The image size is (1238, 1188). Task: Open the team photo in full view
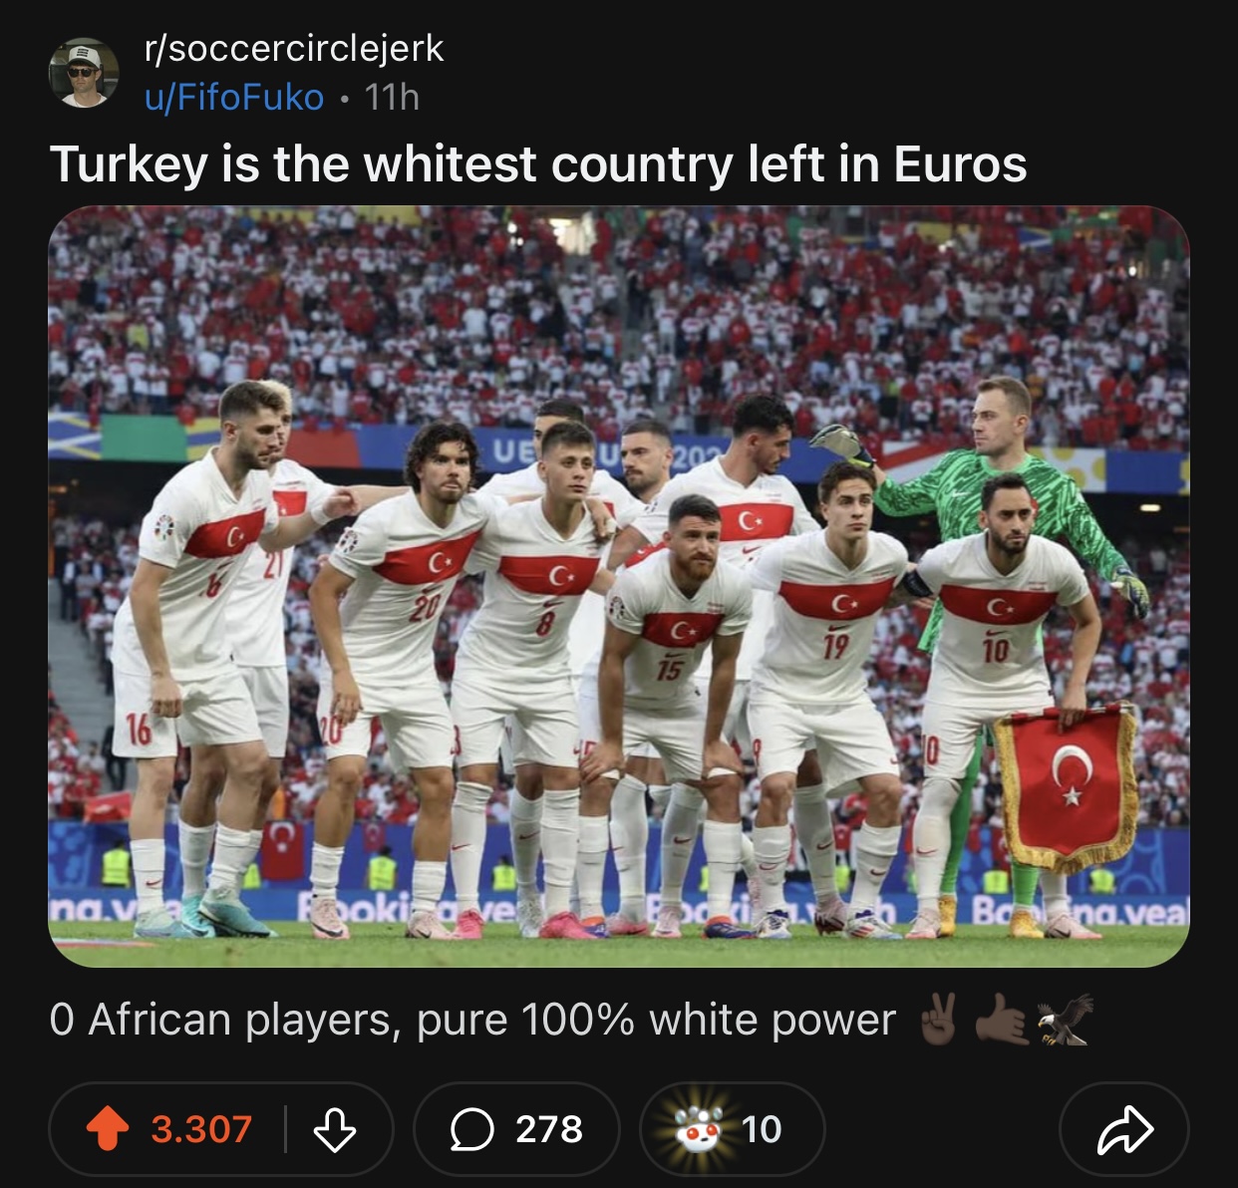619,586
